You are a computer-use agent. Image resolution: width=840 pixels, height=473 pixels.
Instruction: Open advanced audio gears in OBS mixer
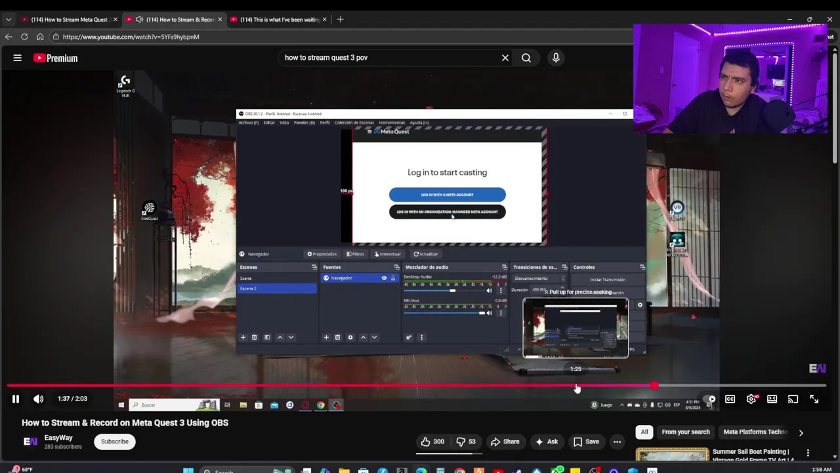pos(409,337)
